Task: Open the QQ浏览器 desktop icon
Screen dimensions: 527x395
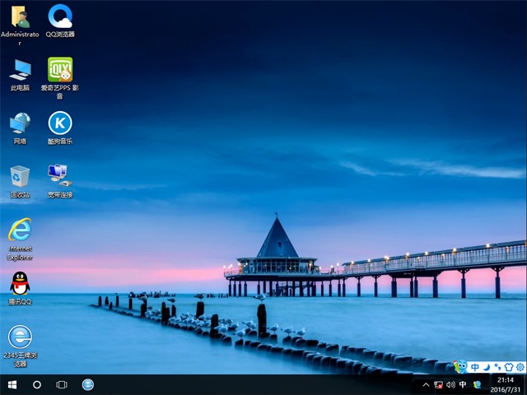Action: tap(60, 17)
